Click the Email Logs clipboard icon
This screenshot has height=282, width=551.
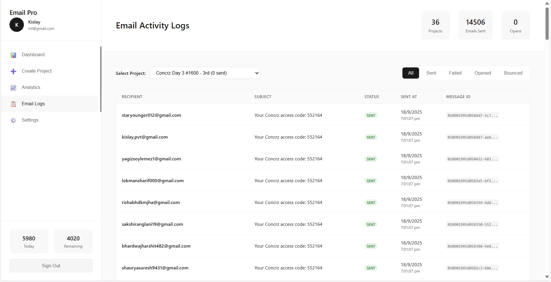click(x=14, y=104)
